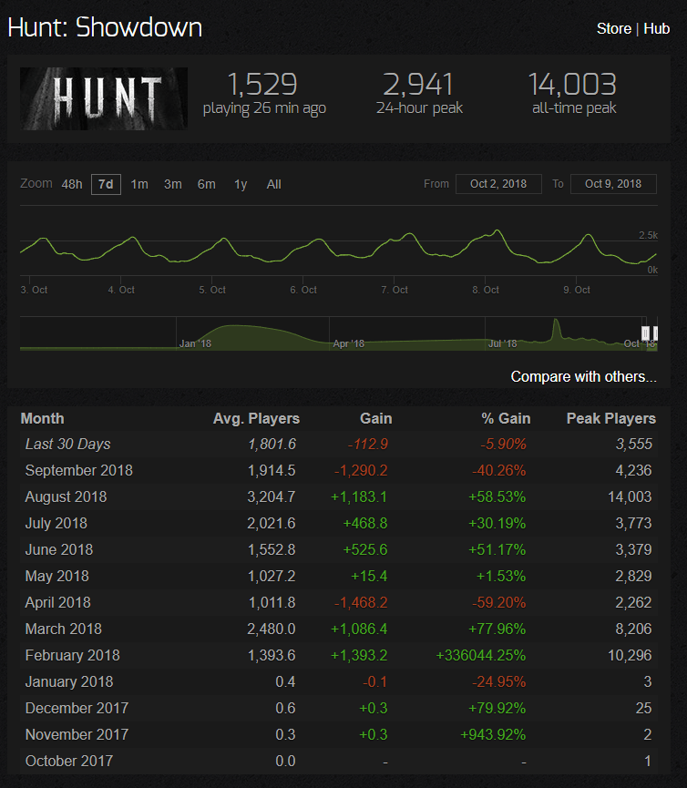Click June 2018 gain +525.6

(x=365, y=550)
